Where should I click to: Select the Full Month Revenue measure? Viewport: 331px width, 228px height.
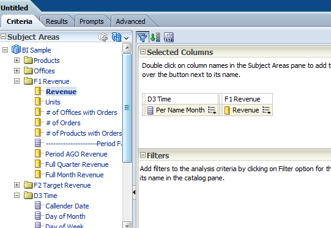75,175
